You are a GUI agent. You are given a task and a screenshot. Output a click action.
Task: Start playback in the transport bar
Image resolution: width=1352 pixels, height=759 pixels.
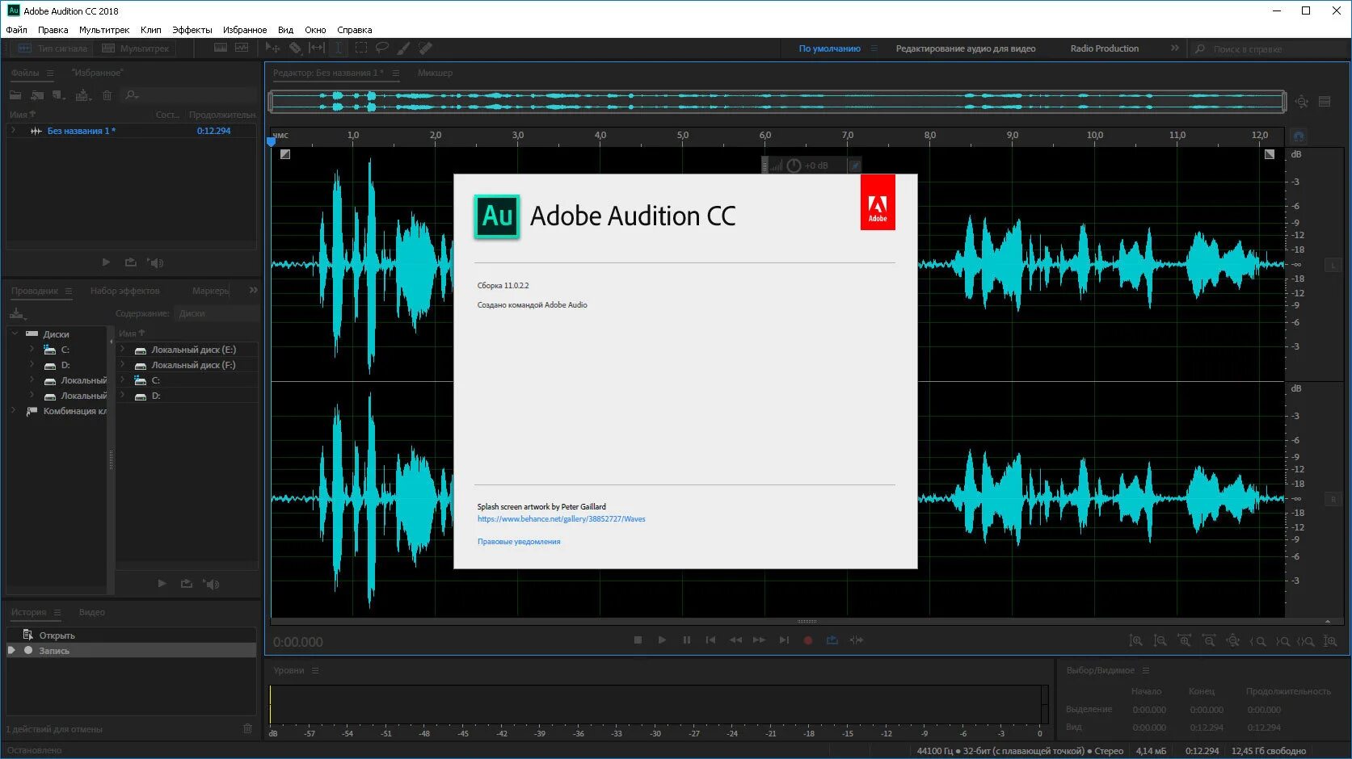[x=662, y=640]
